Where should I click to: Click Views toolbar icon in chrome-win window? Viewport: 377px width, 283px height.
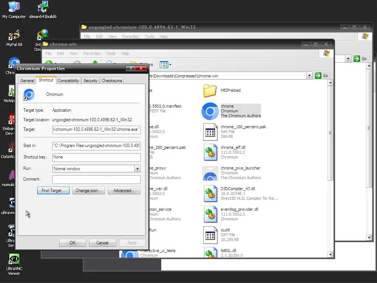(x=164, y=64)
